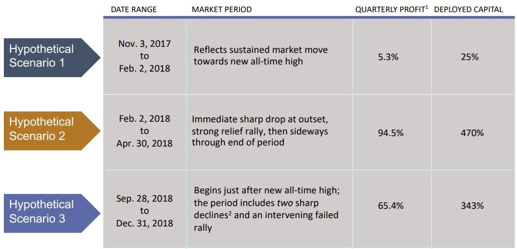Viewport: 517px width, 249px height.
Task: Click the MARKET PERIOD column header
Action: [x=221, y=9]
